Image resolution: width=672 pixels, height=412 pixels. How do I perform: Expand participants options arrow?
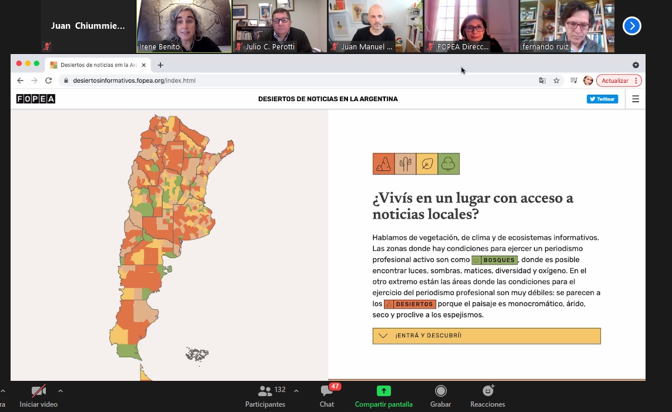point(296,391)
